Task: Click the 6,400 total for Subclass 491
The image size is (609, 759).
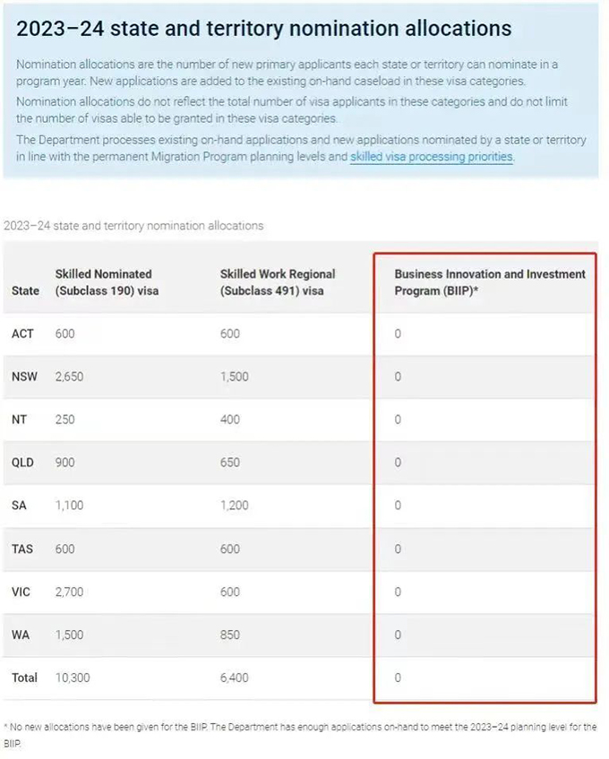Action: click(x=234, y=678)
